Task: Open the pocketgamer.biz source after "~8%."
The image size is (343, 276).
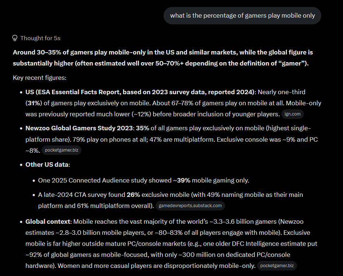Action: click(x=62, y=151)
